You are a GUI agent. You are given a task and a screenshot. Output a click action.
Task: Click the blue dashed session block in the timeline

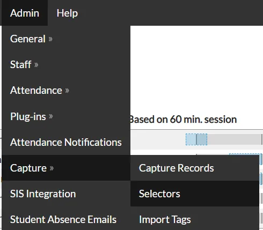[x=196, y=139]
